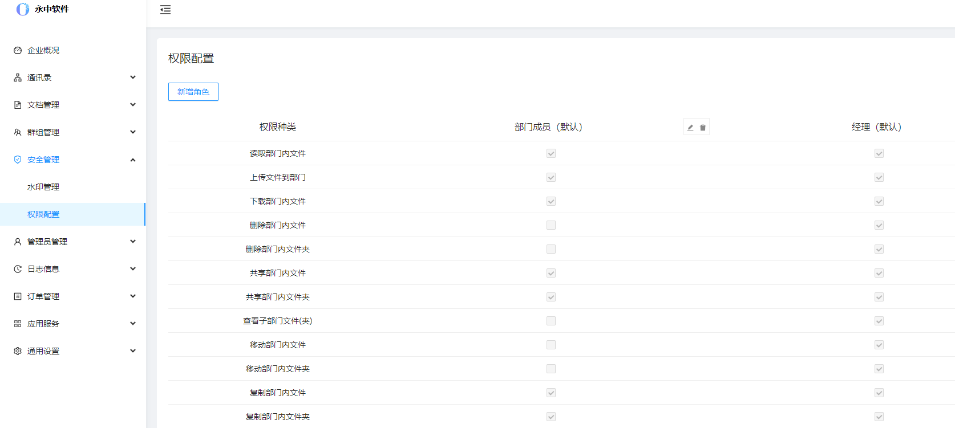Toggle 部门成员 checkbox for 共享部门内文件夹

(551, 297)
